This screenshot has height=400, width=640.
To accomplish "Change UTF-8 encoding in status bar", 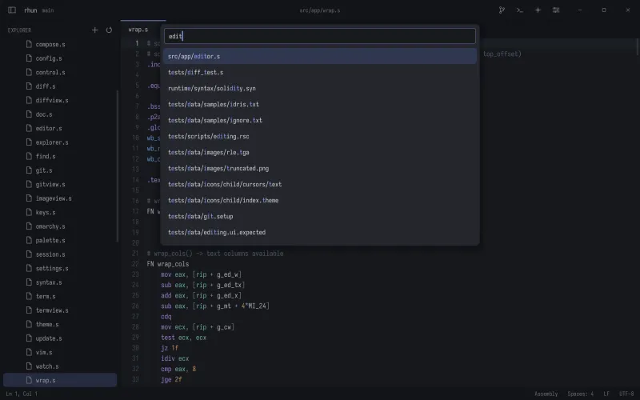I will pos(626,394).
